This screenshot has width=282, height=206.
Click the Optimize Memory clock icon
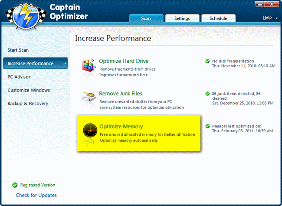click(90, 131)
